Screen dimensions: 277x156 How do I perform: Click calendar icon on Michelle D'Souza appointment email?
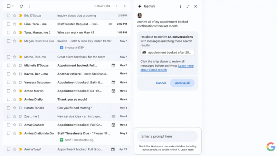(x=113, y=65)
